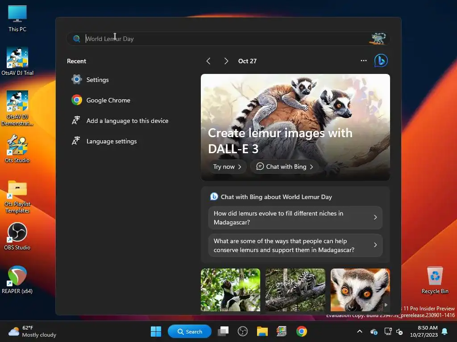
Task: Ask about ways to conserve lemurs
Action: click(295, 245)
